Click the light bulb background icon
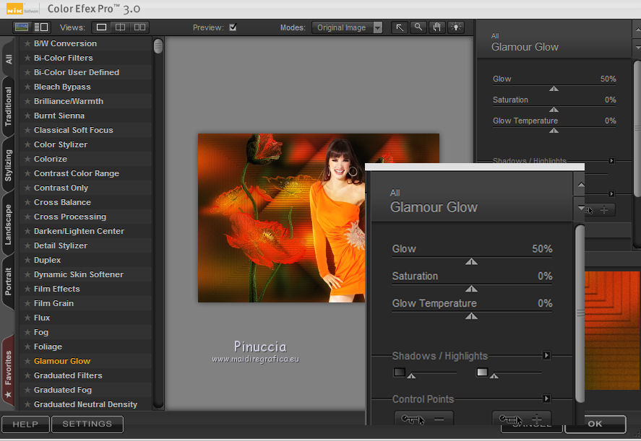Screen dimensions: 641x441 pyautogui.click(x=455, y=27)
